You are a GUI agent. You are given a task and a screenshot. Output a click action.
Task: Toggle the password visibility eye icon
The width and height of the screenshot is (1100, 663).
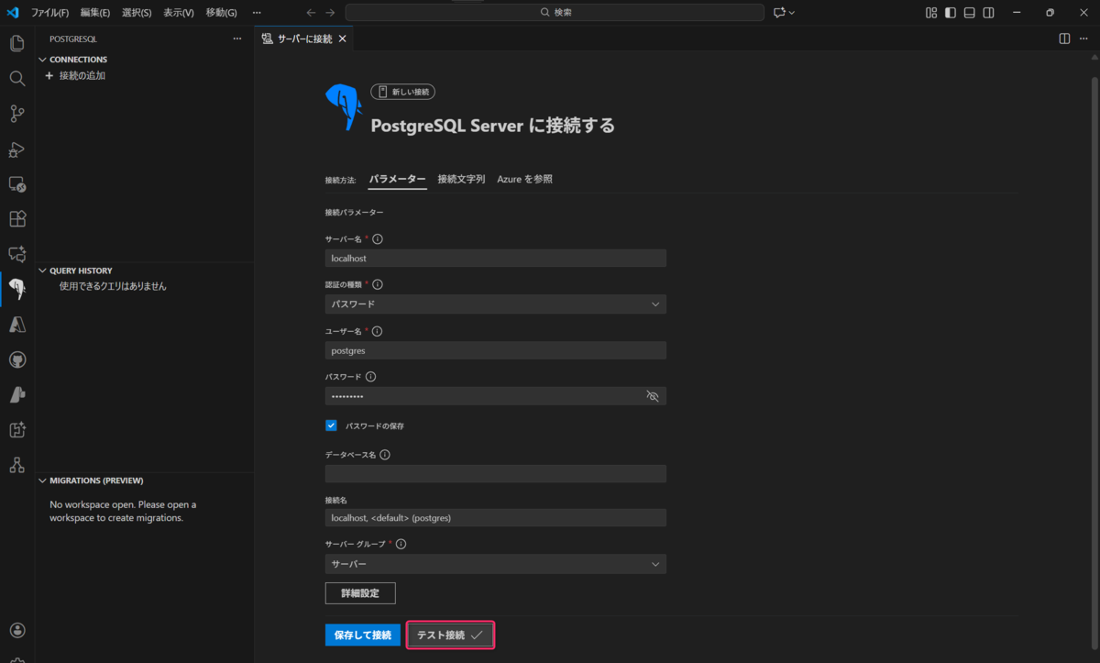[652, 396]
